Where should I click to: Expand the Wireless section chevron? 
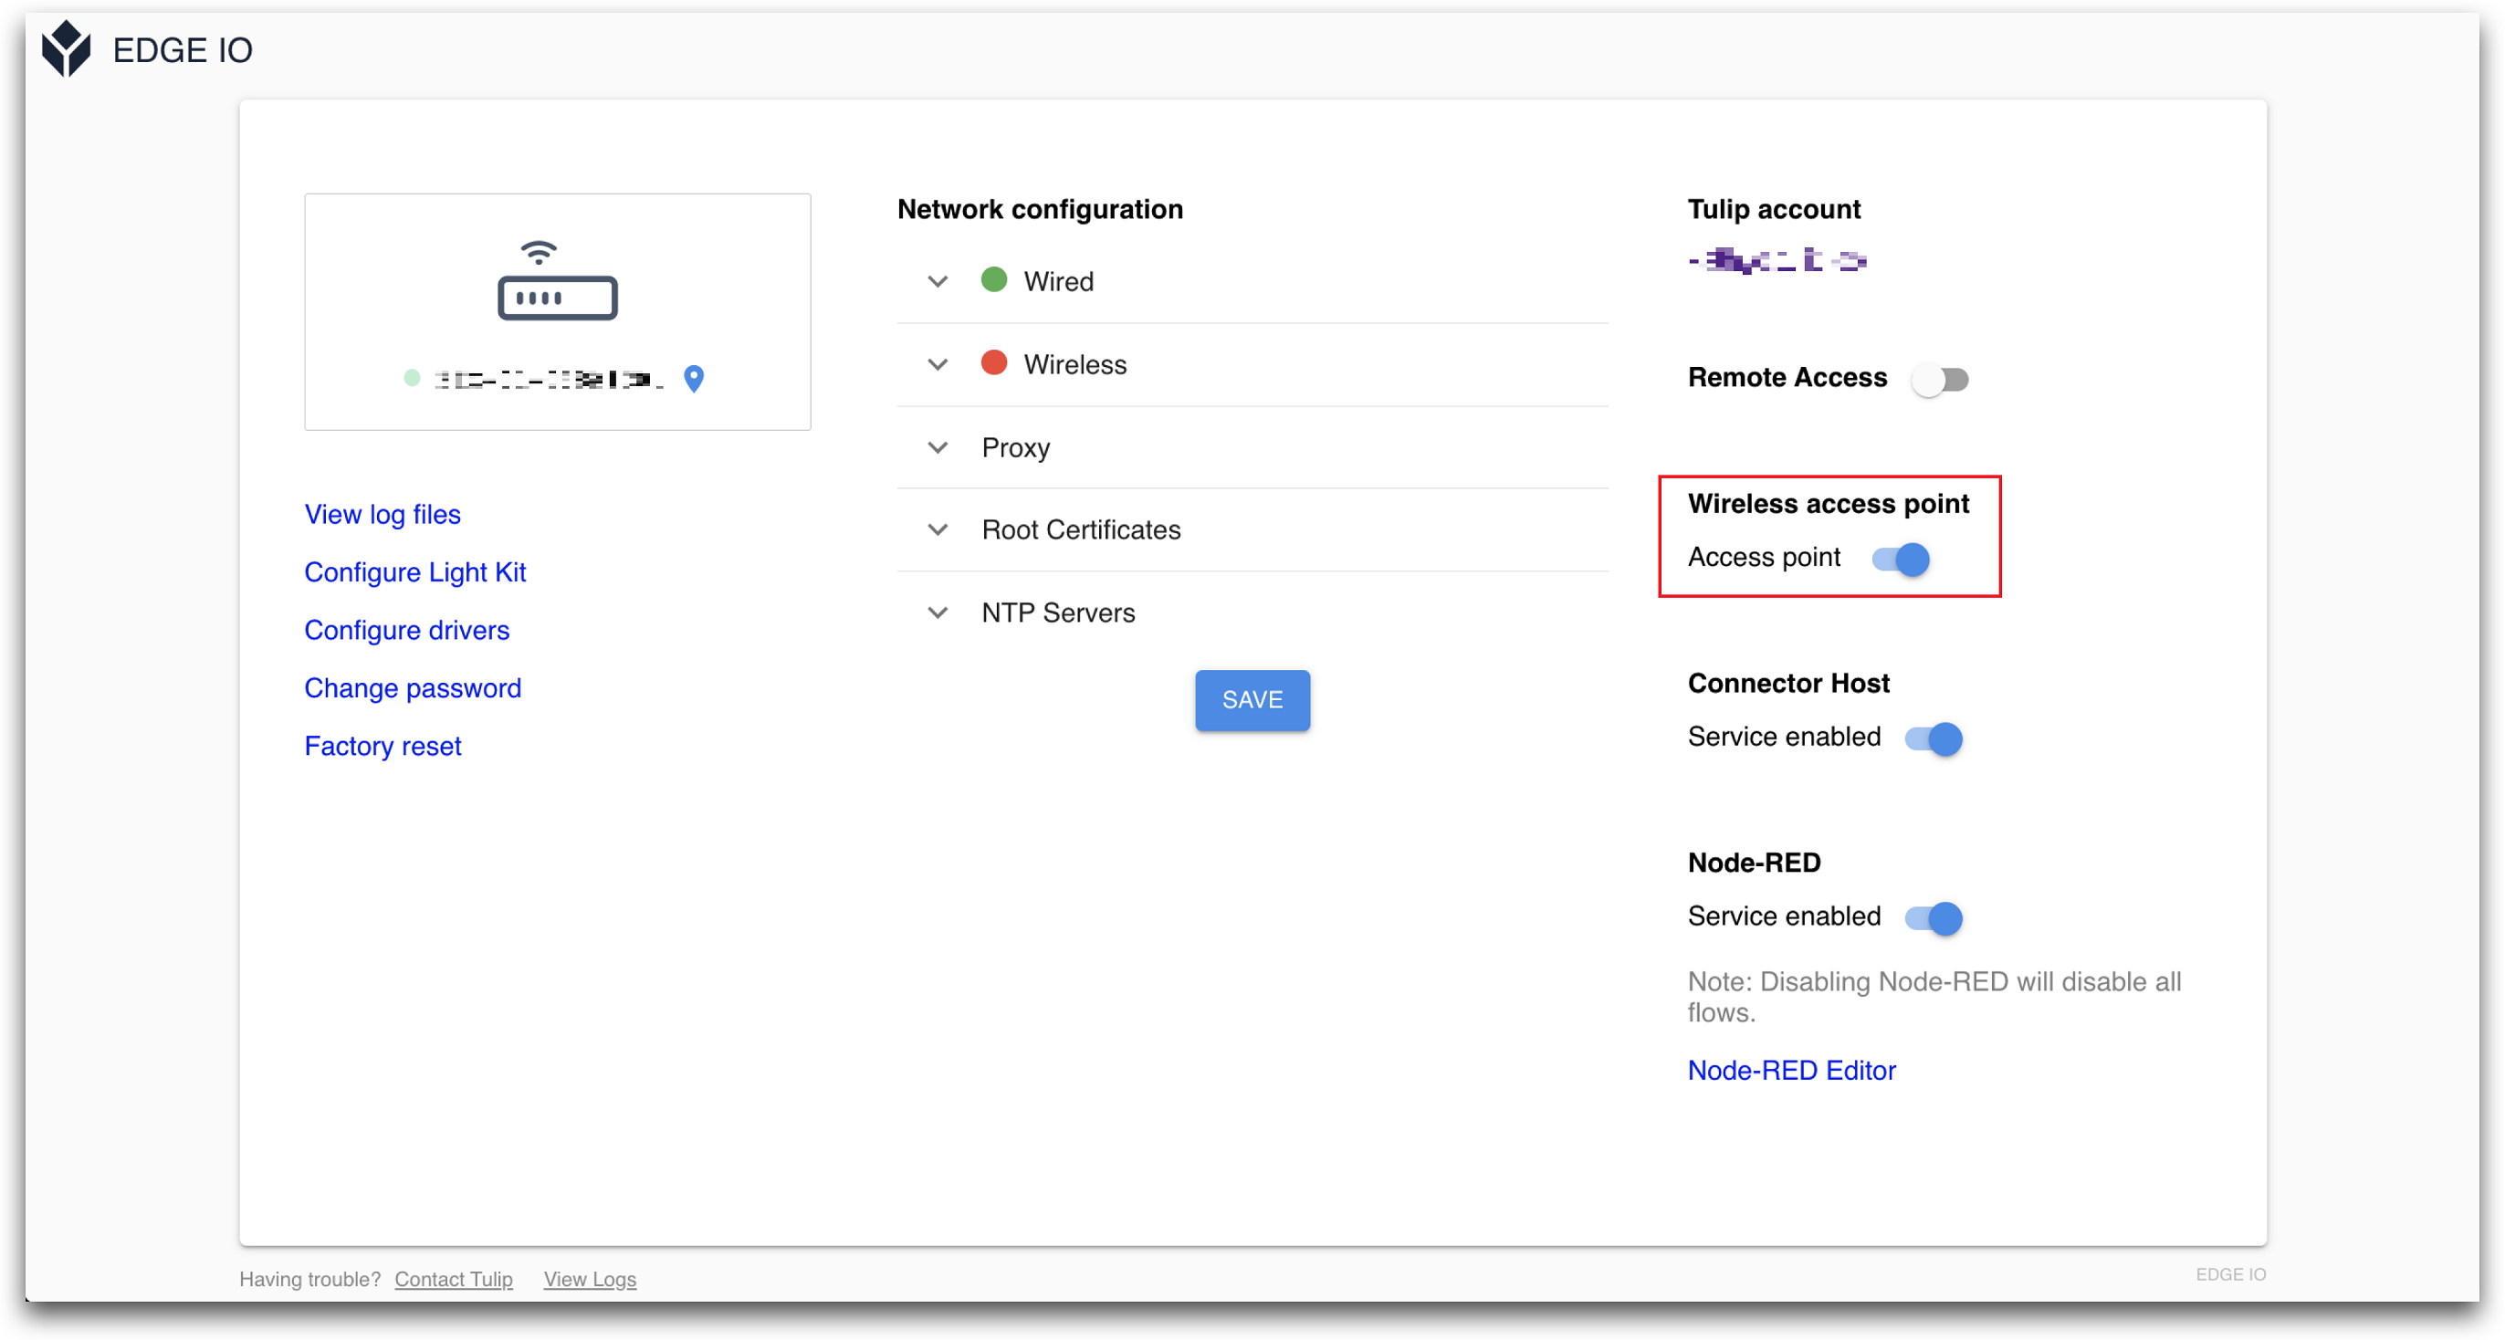click(938, 364)
